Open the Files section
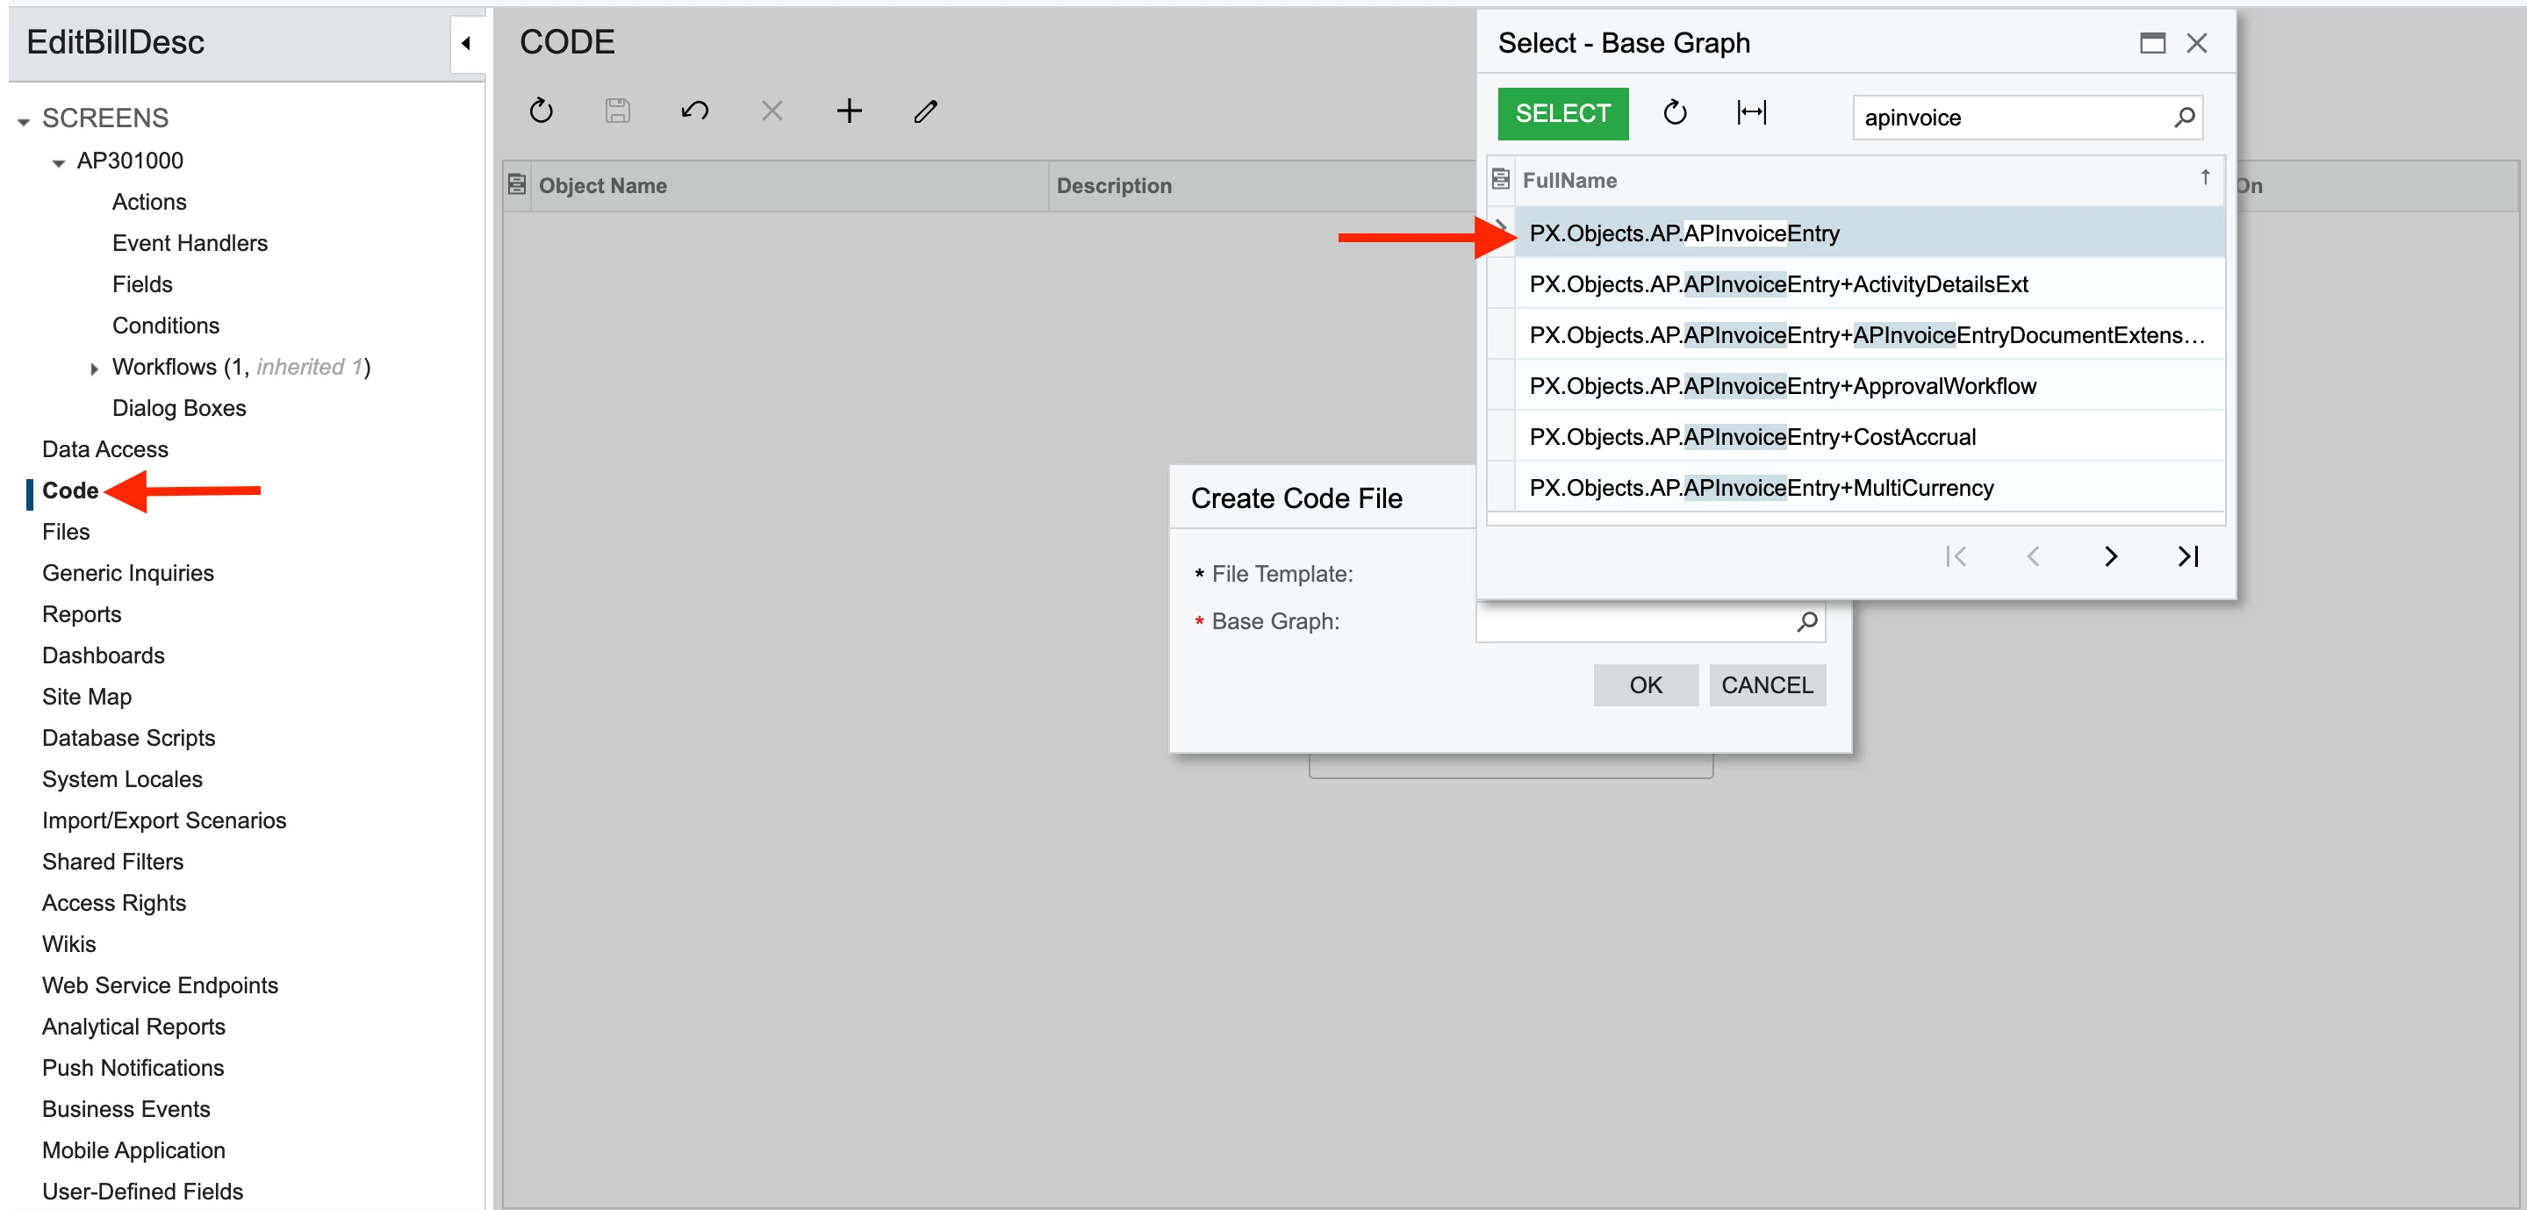This screenshot has width=2527, height=1210. 66,532
